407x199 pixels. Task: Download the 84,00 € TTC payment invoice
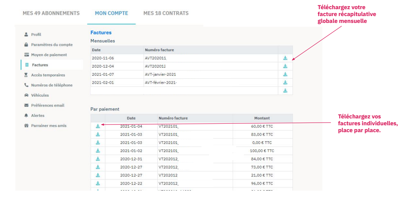[98, 159]
